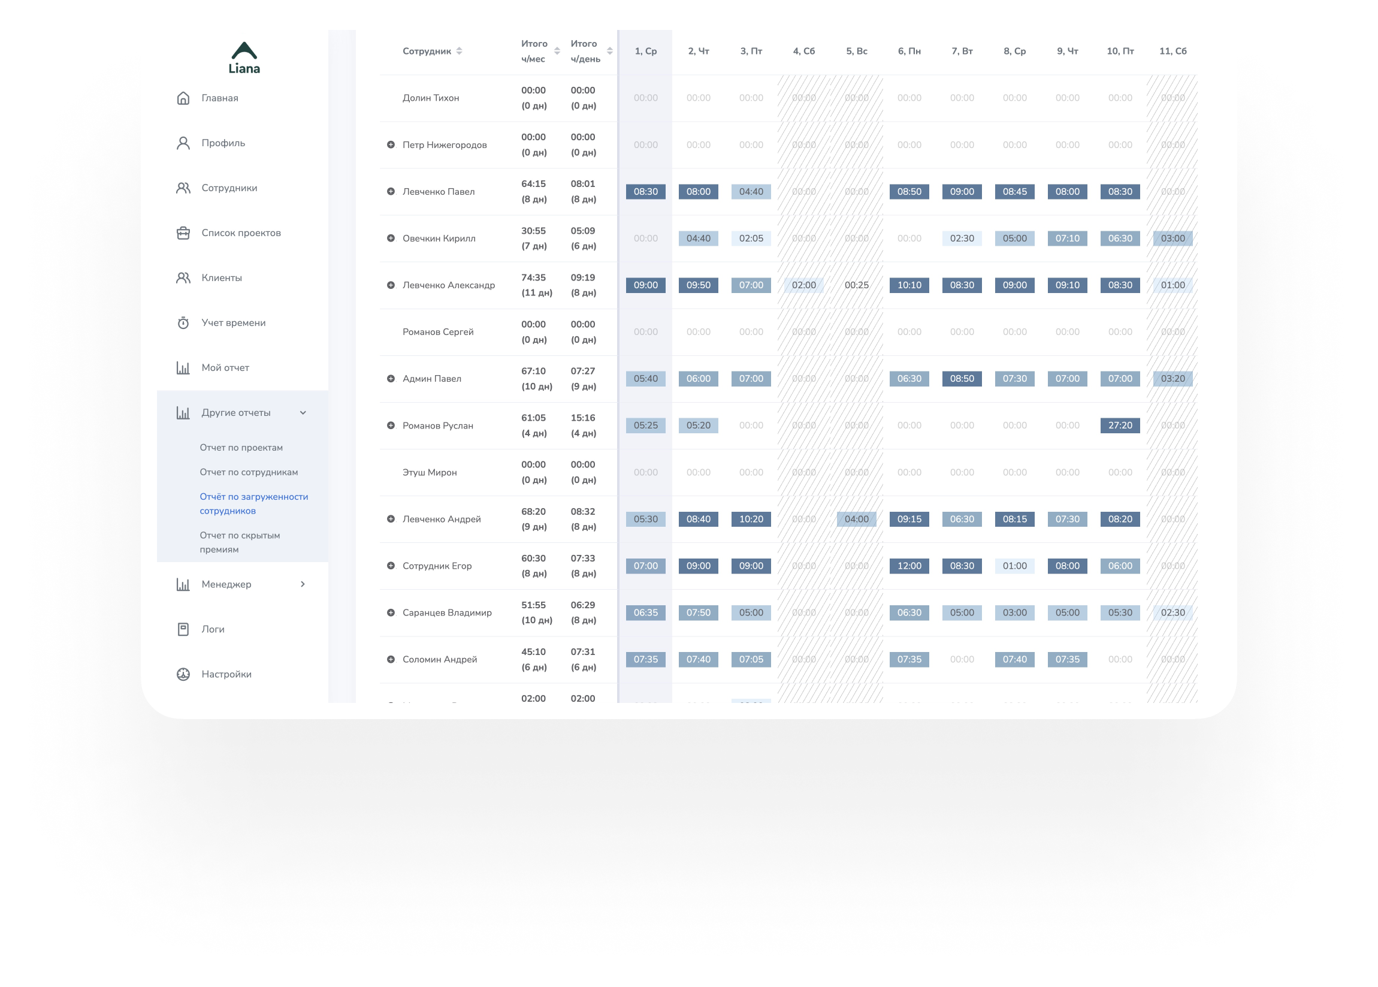
Task: Click the Учет времени stopwatch icon
Action: (183, 323)
